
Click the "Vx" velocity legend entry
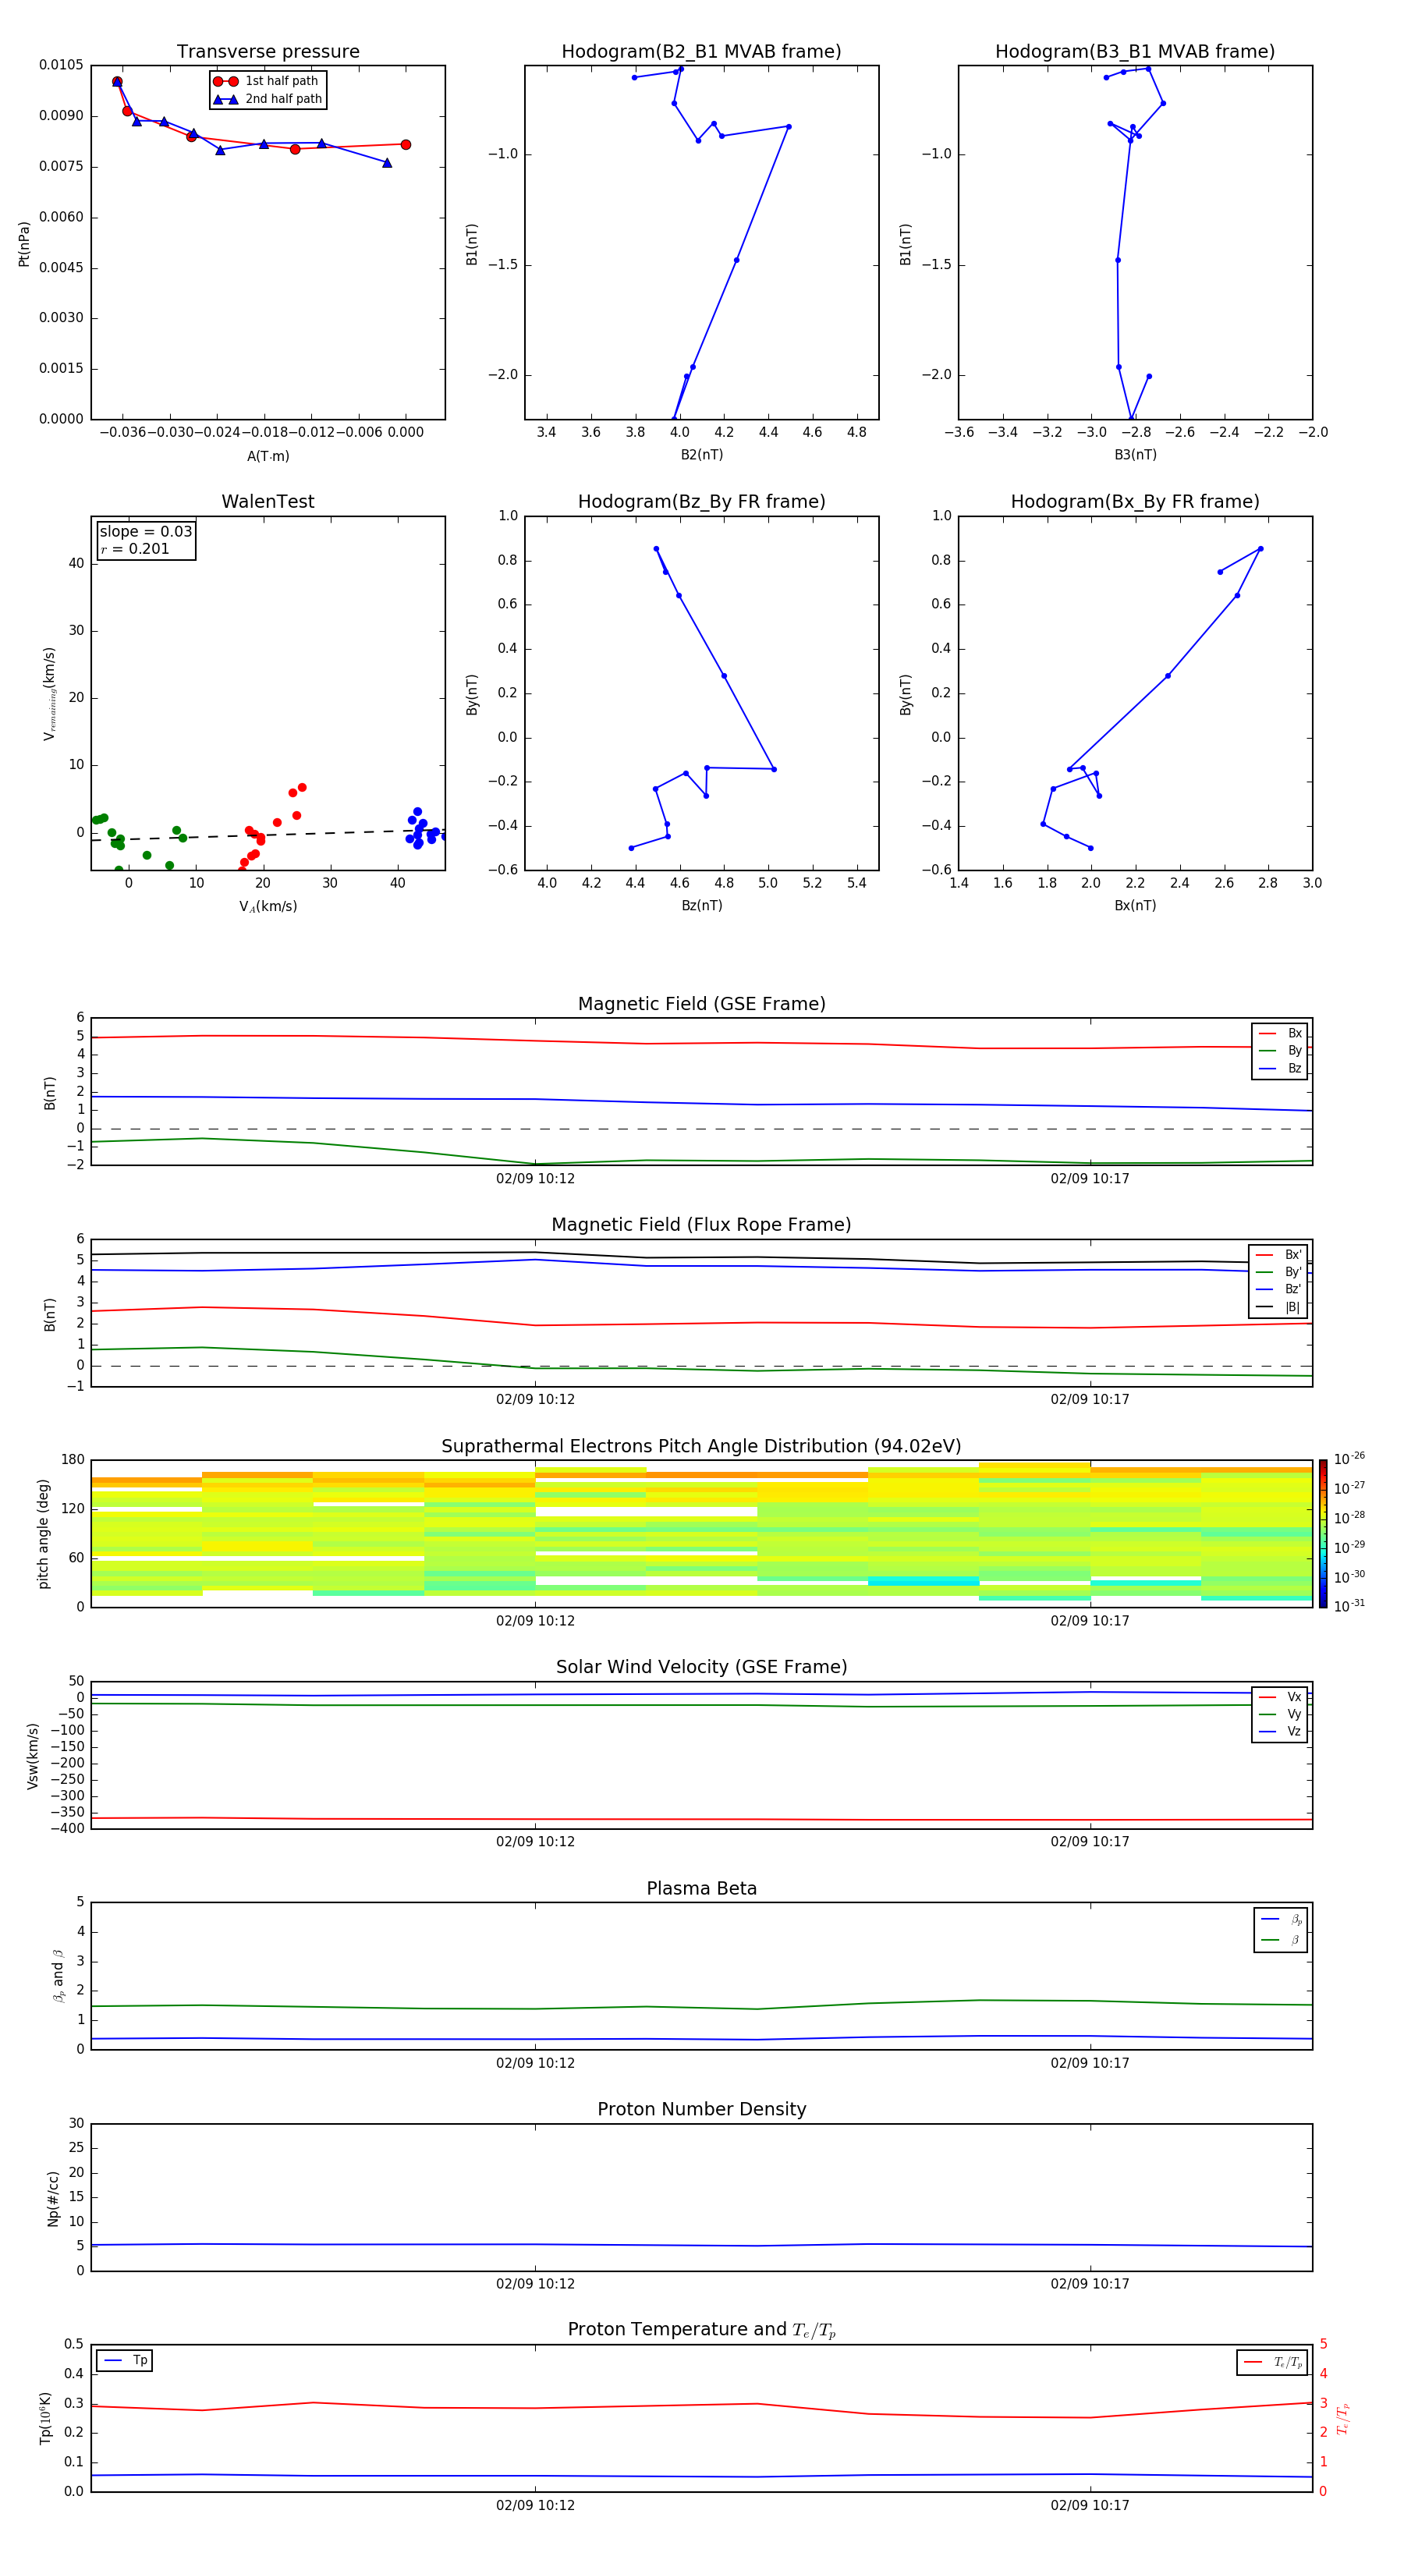coord(1280,1696)
